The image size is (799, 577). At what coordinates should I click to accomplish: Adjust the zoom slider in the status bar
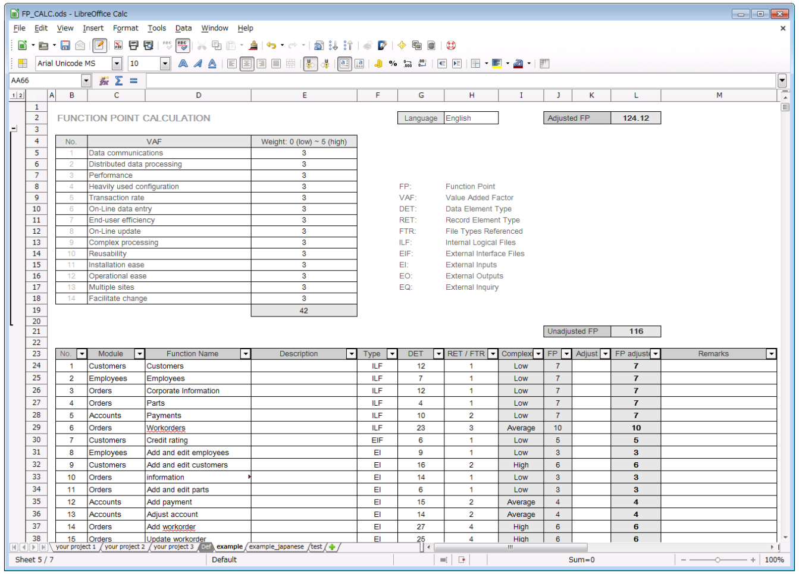(x=717, y=560)
